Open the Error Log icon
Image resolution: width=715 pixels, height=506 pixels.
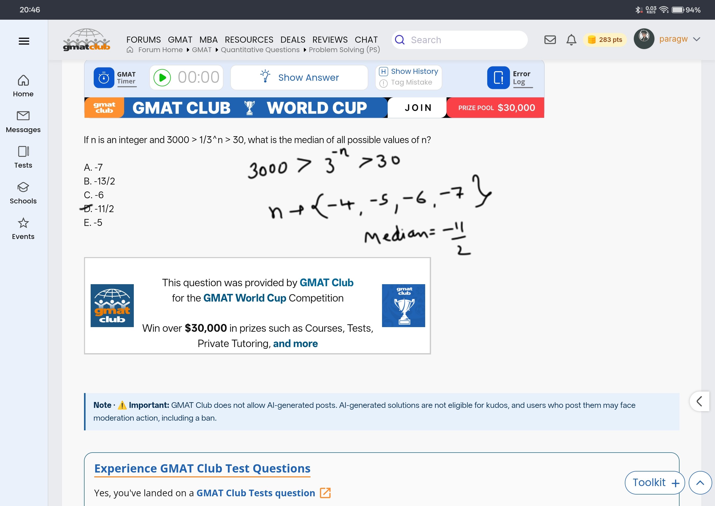coord(498,78)
